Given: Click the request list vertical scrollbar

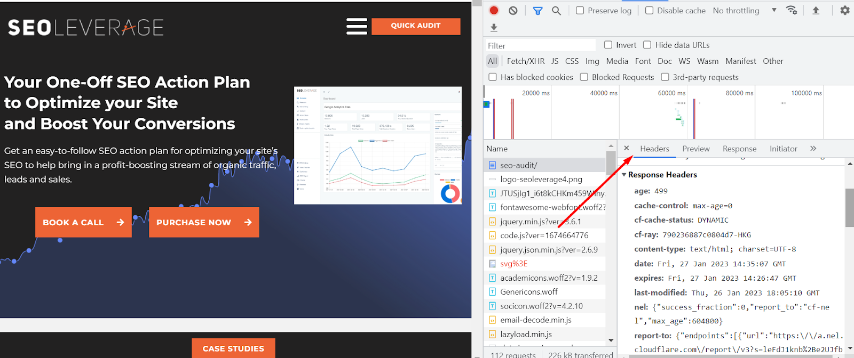Looking at the screenshot, I should point(611,164).
